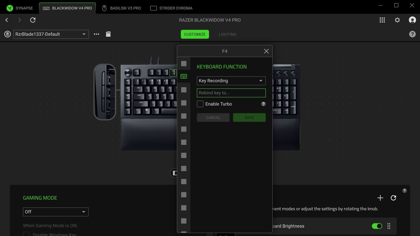Open Synapse settings gear
The width and height of the screenshot is (420, 236).
tap(397, 20)
